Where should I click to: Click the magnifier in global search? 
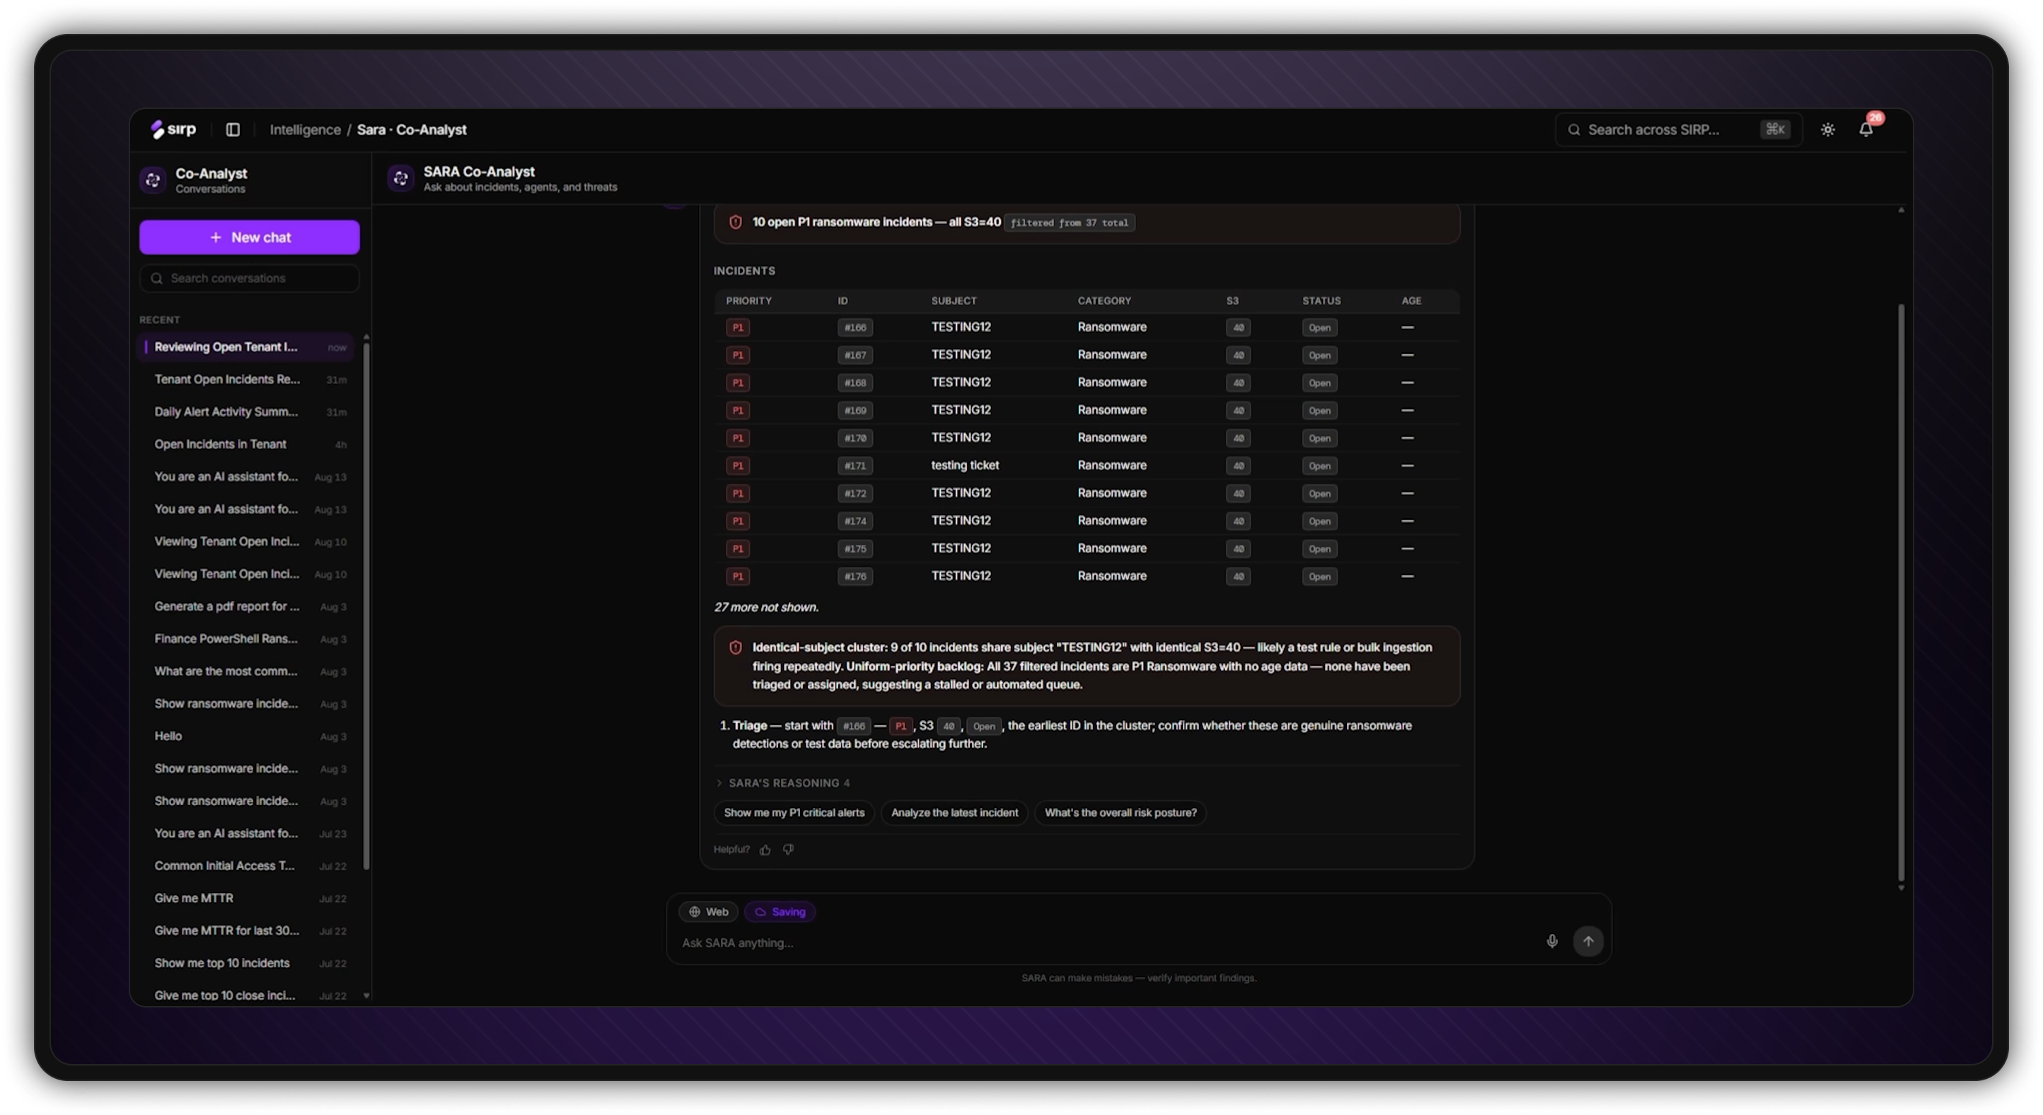coord(1573,130)
